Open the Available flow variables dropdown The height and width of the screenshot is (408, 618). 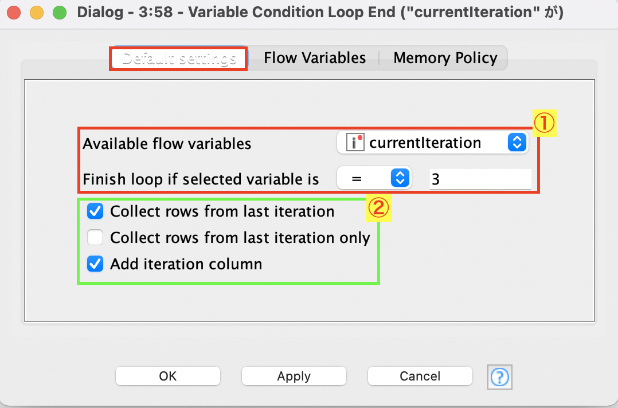433,143
